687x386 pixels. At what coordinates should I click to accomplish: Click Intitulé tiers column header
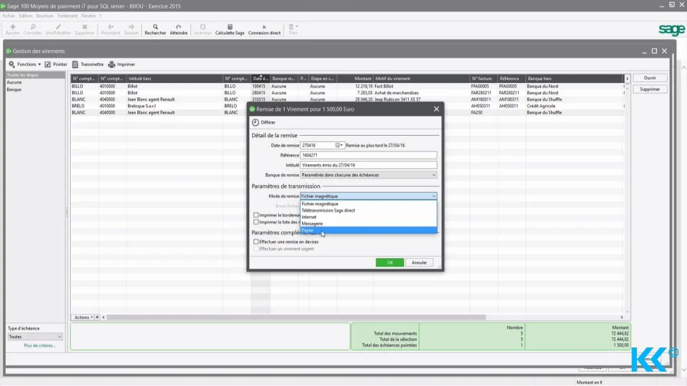point(175,79)
